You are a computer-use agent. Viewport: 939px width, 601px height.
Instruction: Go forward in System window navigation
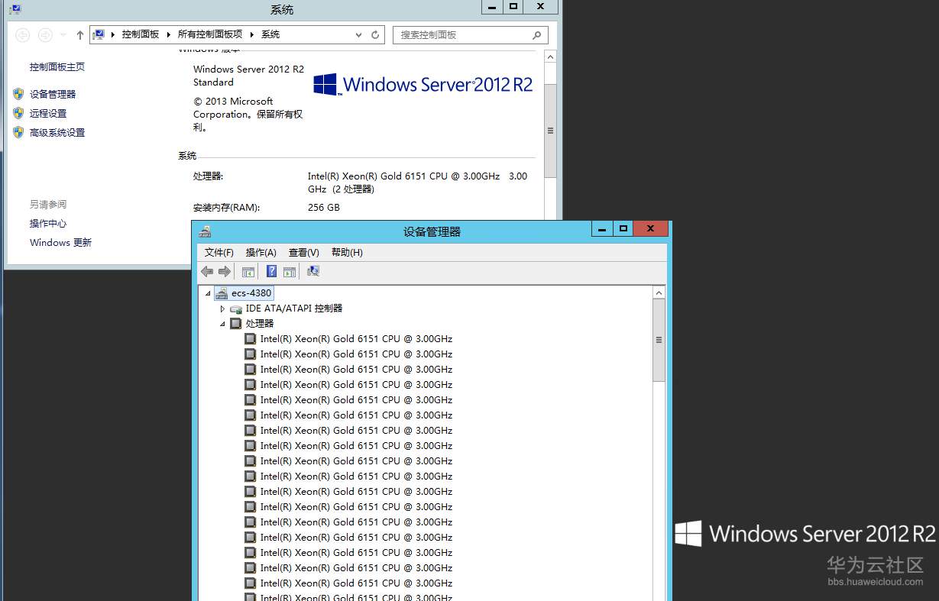45,34
